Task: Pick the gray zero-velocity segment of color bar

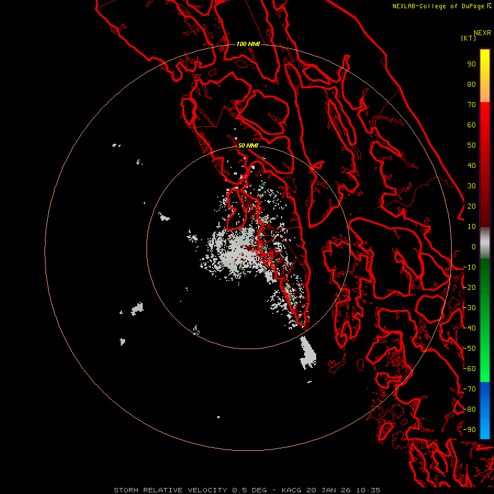Action: click(x=485, y=243)
